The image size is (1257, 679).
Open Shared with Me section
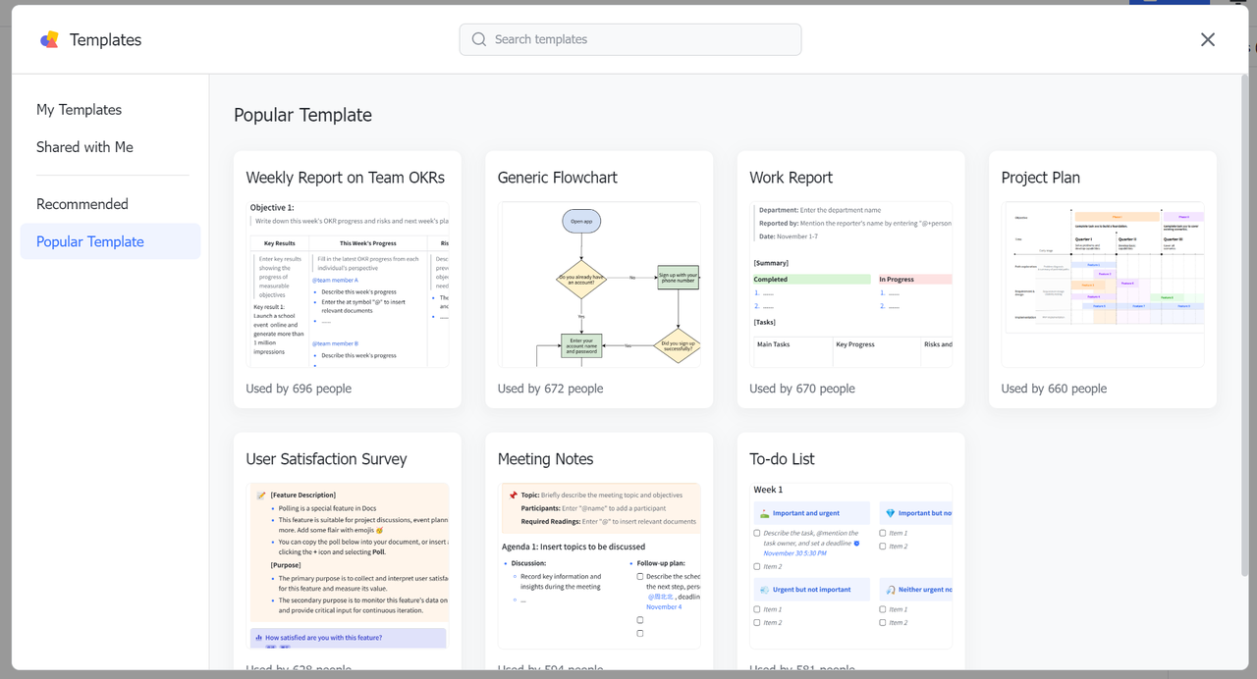pyautogui.click(x=84, y=147)
